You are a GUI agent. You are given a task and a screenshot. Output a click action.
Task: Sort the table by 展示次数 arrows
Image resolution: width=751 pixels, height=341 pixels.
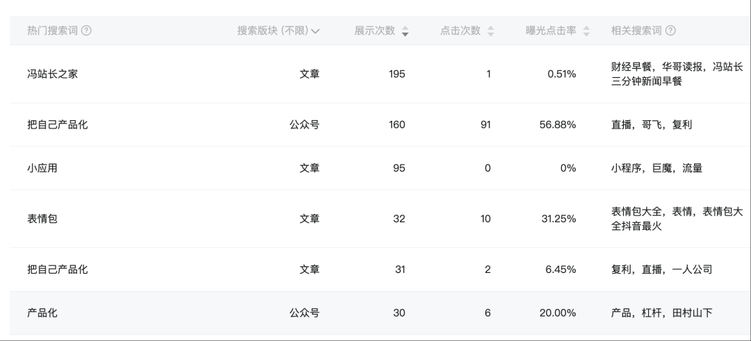(x=405, y=31)
